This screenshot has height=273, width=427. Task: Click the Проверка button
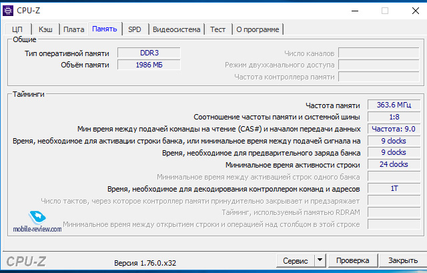pos(353,261)
